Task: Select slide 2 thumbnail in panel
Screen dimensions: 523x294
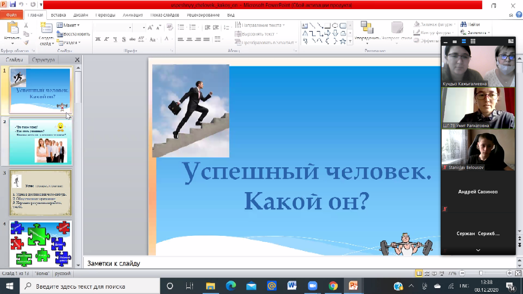Action: 41,141
